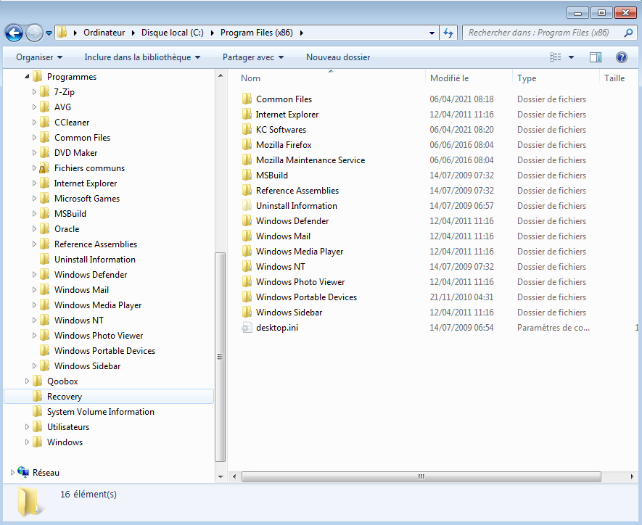The image size is (642, 525).
Task: Expand the Oracle folder node
Action: [x=34, y=228]
